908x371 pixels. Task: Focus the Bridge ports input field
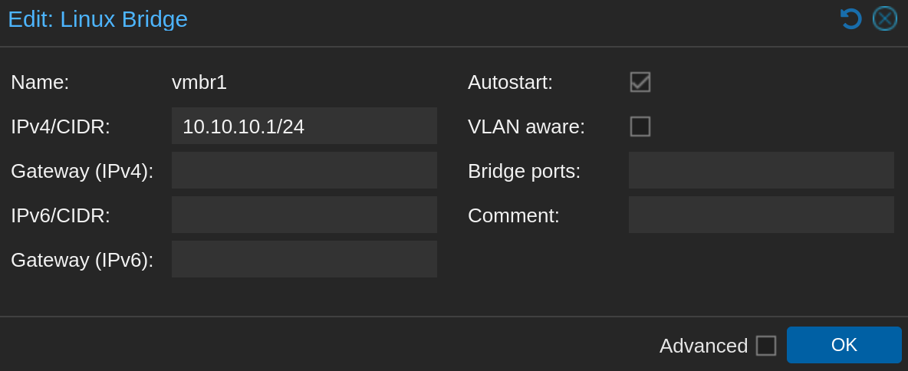(762, 170)
